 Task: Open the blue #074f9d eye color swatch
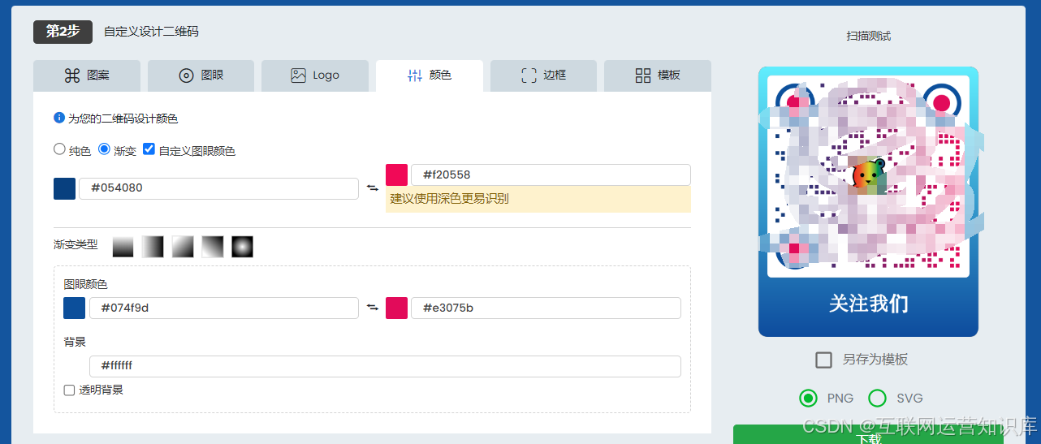pyautogui.click(x=74, y=308)
